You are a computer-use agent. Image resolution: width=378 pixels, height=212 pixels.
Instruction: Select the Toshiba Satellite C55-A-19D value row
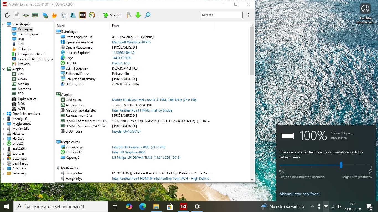coord(132,105)
